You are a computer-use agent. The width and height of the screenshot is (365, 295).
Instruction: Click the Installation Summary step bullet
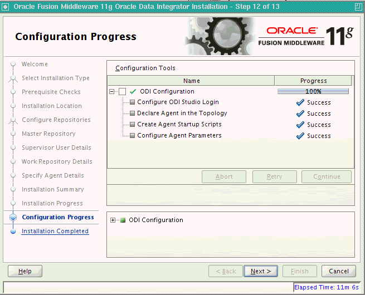(x=13, y=189)
